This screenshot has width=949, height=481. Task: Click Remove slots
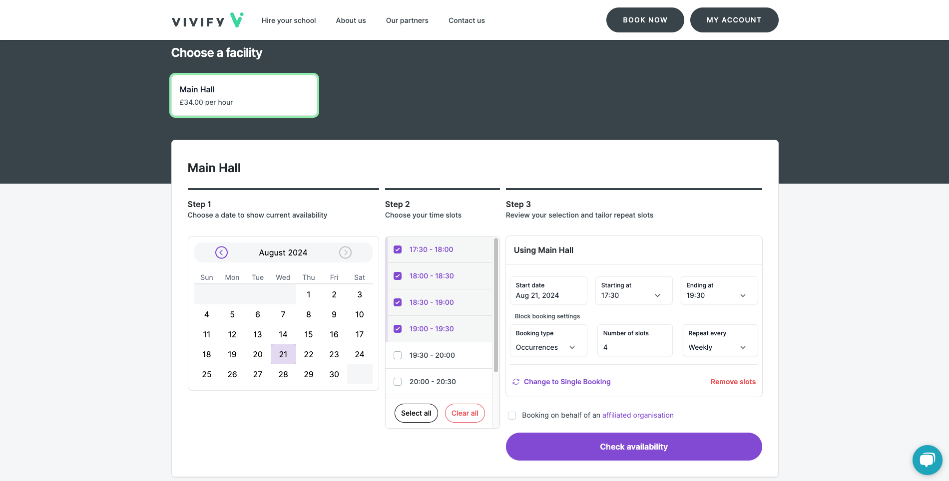[x=733, y=382]
